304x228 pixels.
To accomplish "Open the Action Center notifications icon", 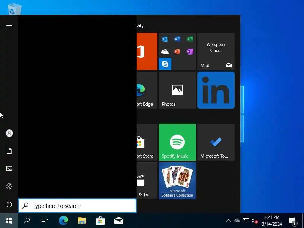I will [293, 221].
